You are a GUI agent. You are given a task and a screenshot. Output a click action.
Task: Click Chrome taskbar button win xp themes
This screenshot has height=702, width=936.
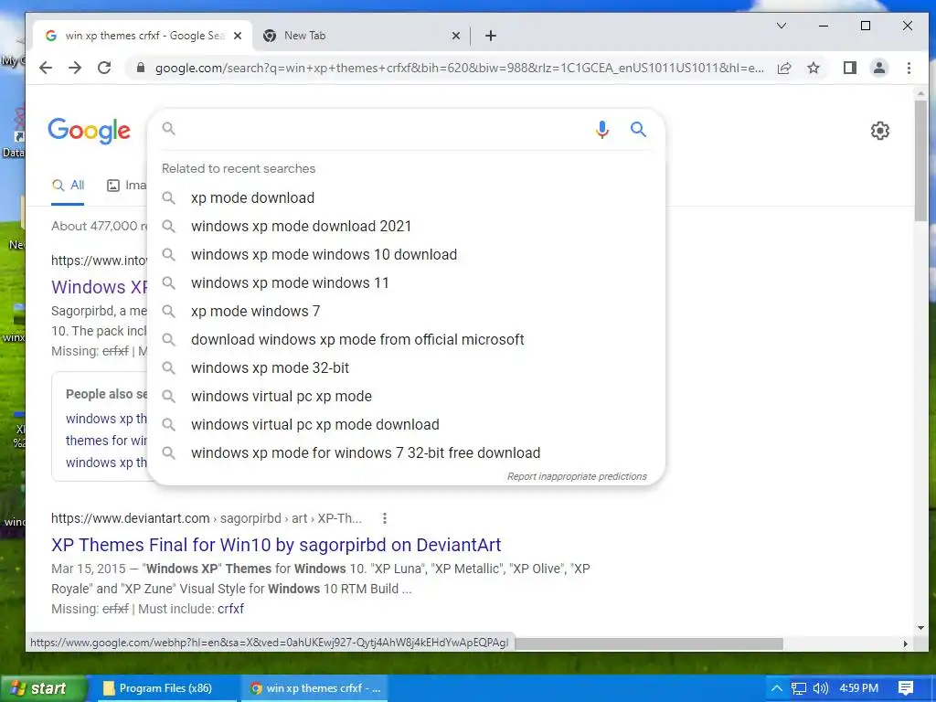tap(314, 688)
